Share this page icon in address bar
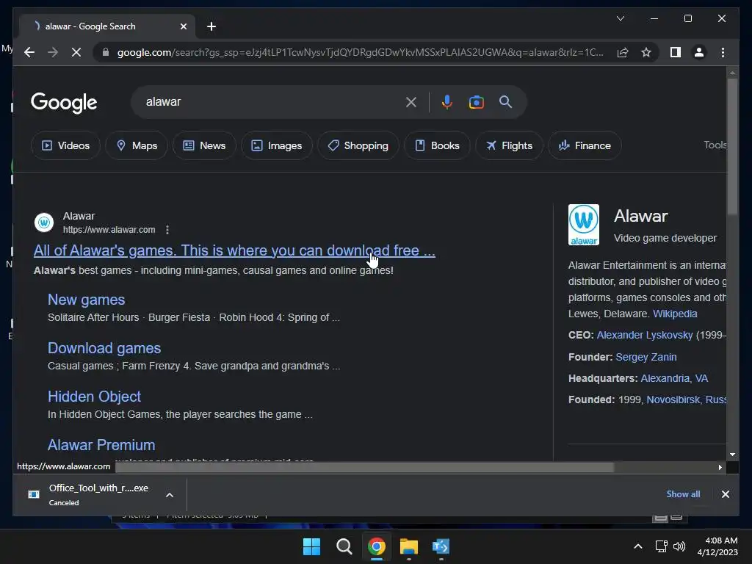This screenshot has height=564, width=752. pos(623,52)
